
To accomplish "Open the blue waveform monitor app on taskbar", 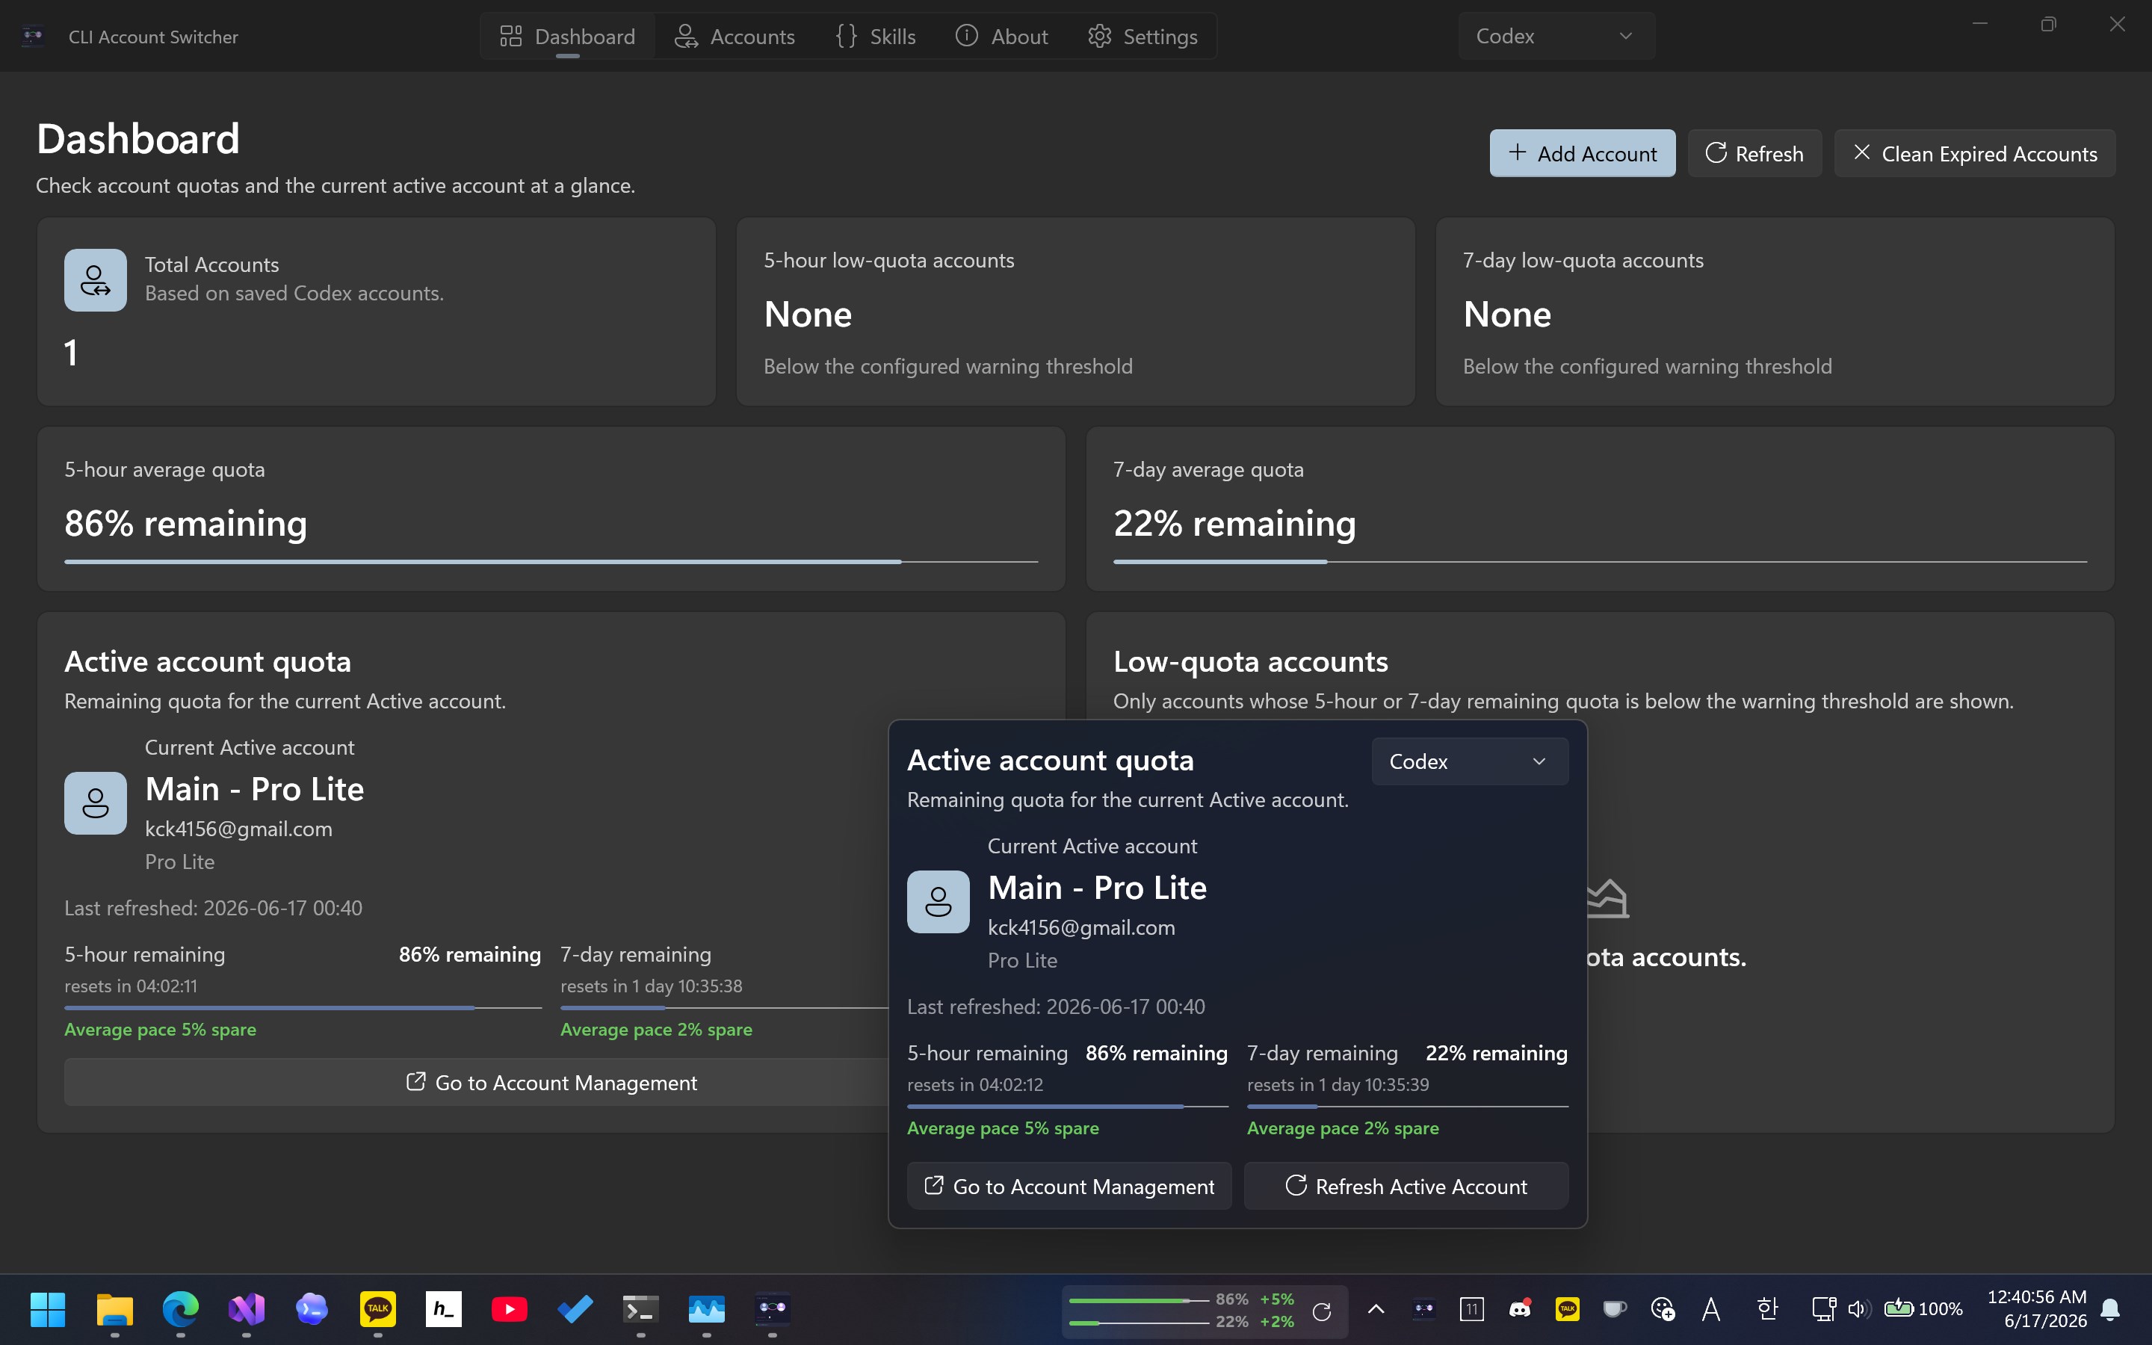I will click(707, 1308).
